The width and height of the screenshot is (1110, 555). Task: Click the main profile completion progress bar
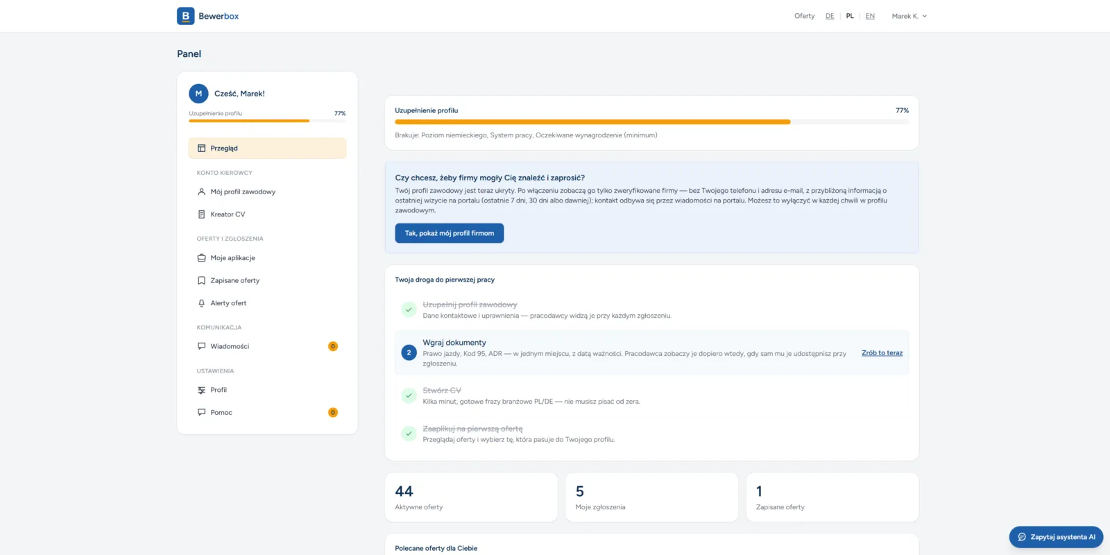tap(651, 122)
